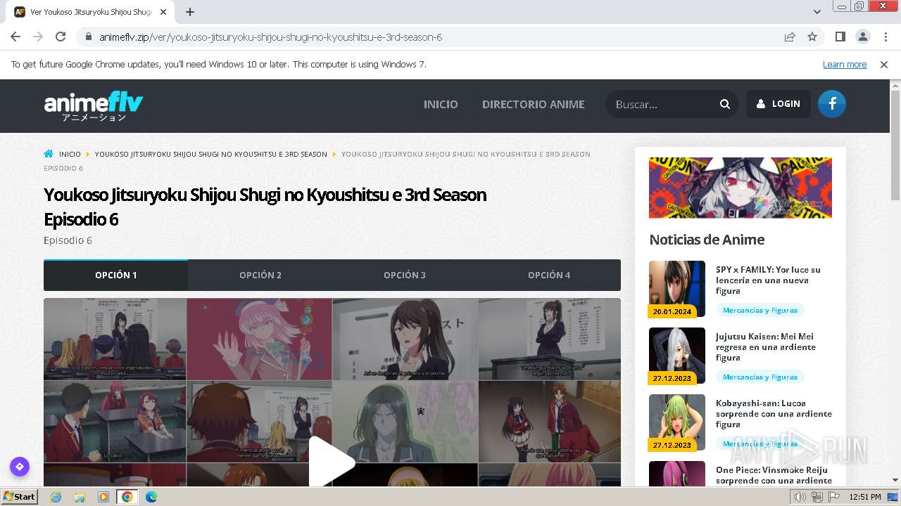Launch Internet Explorer from taskbar
This screenshot has width=901, height=506.
click(x=56, y=497)
